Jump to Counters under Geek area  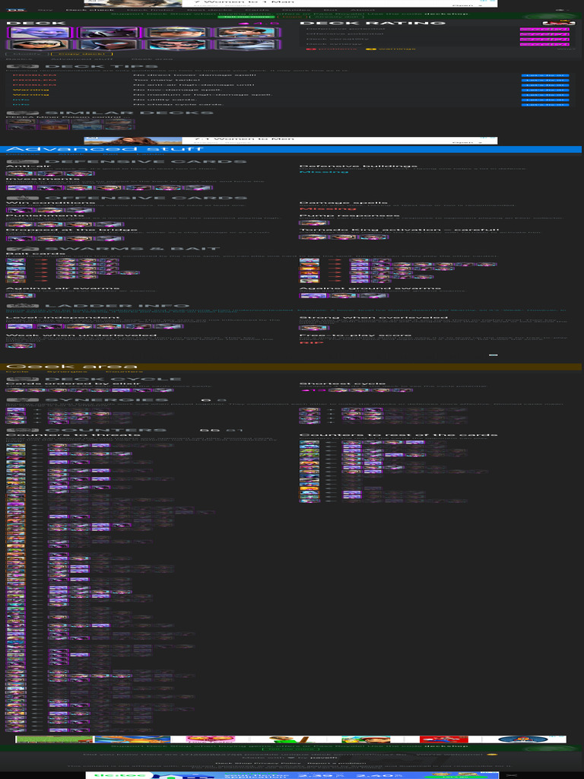124,371
